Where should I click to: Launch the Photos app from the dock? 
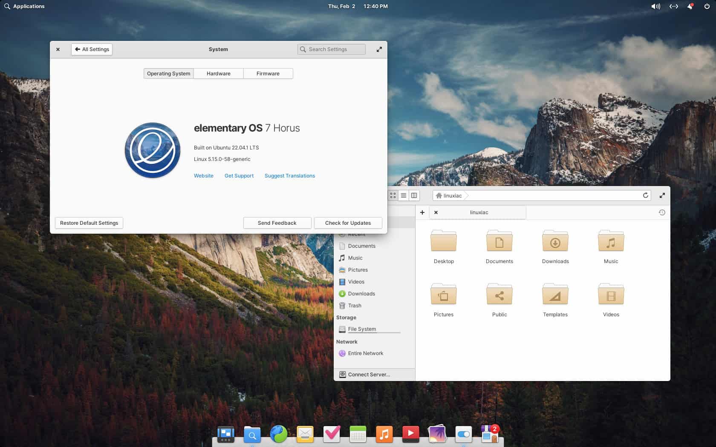point(437,434)
